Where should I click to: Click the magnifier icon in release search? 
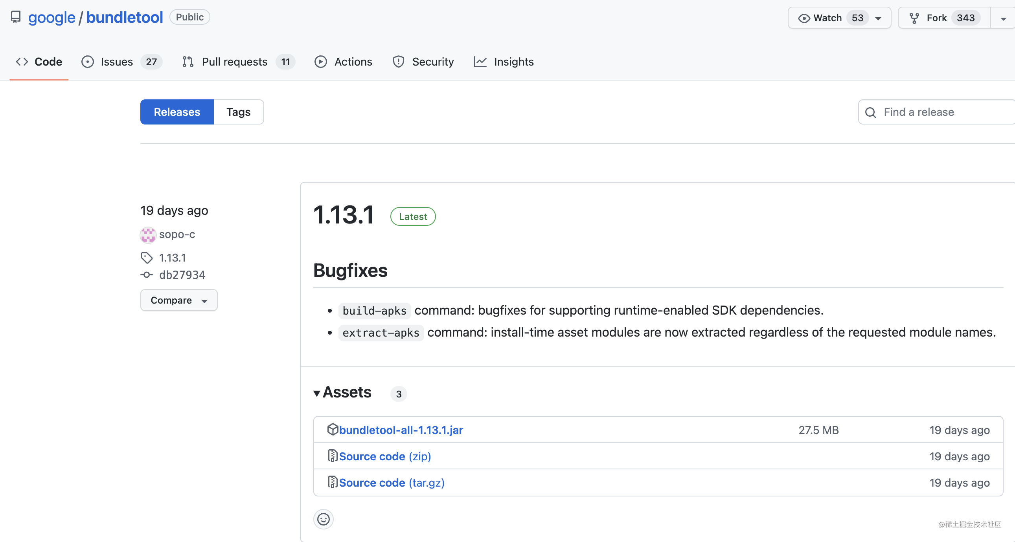pos(870,113)
